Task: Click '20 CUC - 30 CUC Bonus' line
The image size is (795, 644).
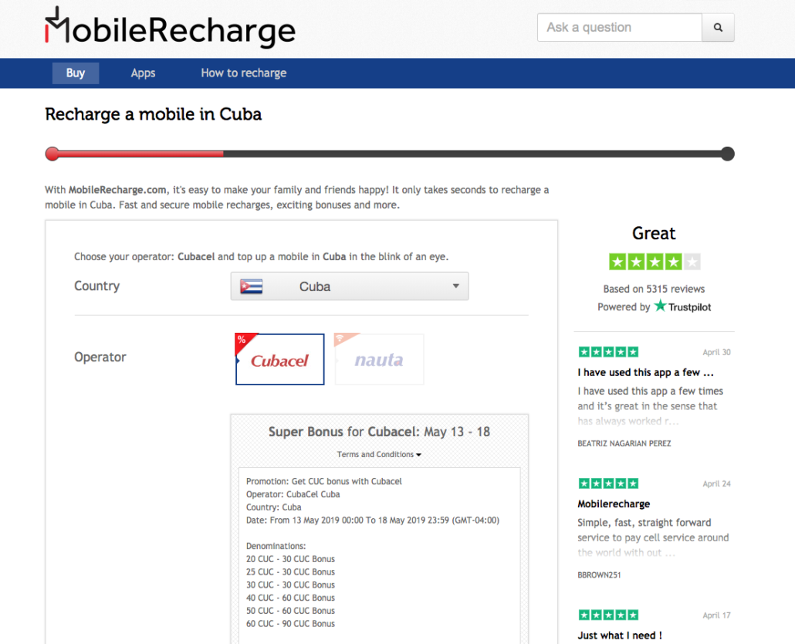Action: [290, 559]
